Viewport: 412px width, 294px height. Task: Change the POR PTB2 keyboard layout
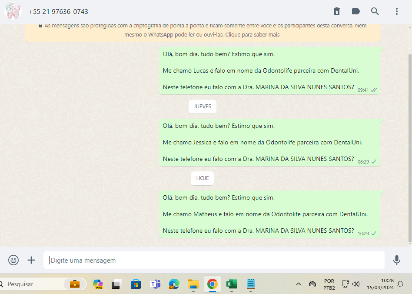[329, 284]
